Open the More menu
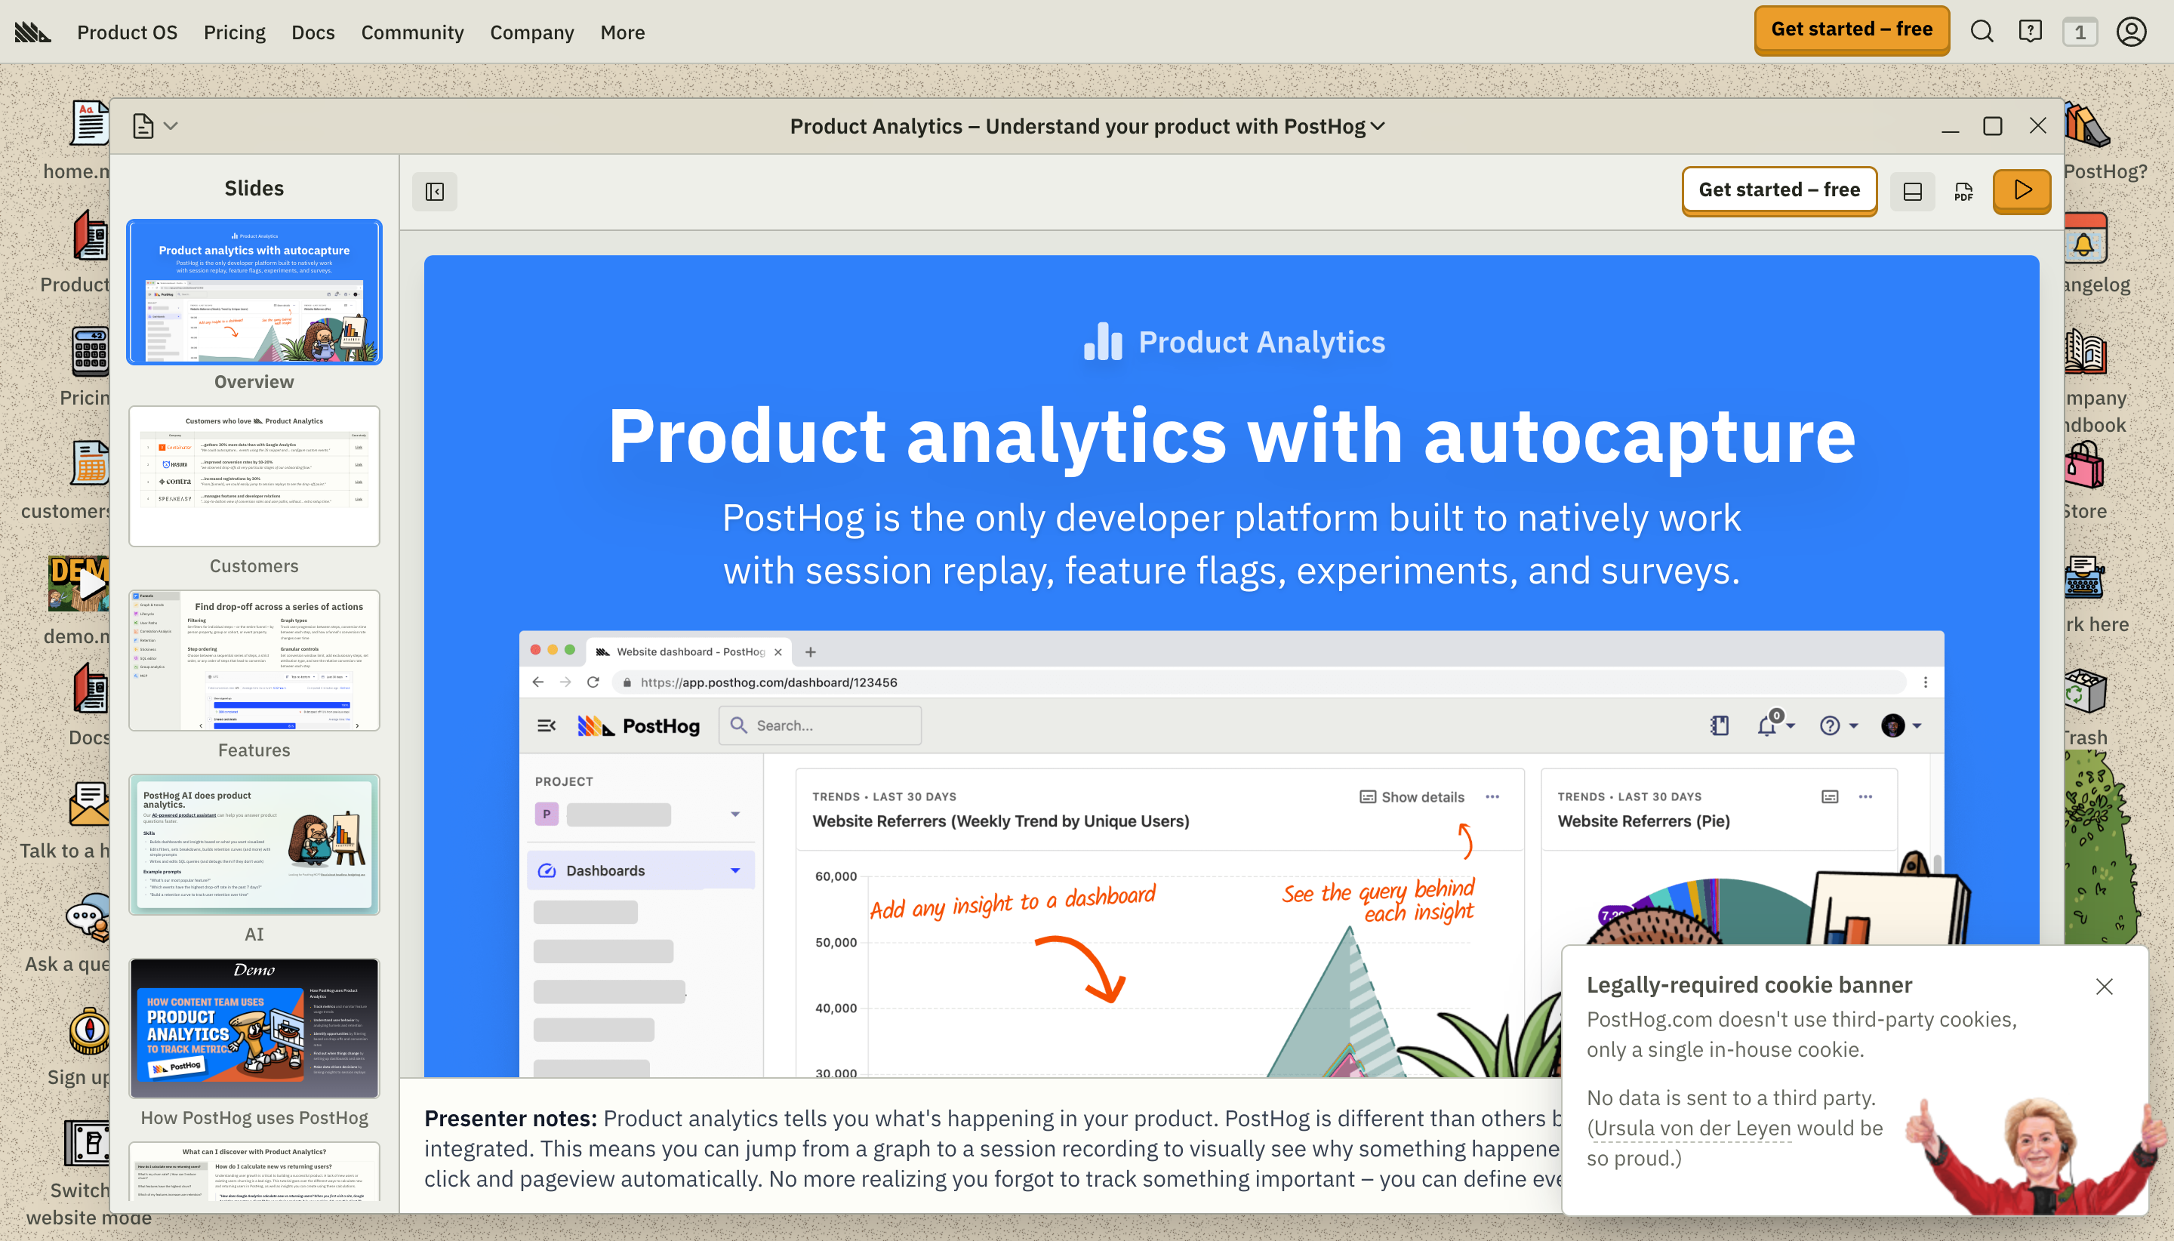 [x=622, y=32]
